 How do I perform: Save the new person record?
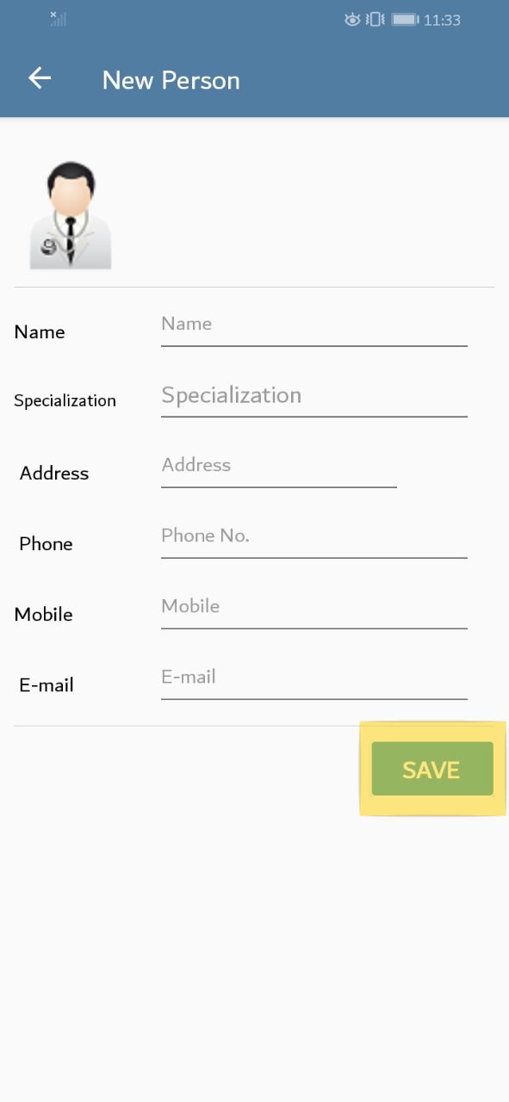[432, 769]
